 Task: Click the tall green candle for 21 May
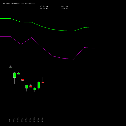[39, 85]
